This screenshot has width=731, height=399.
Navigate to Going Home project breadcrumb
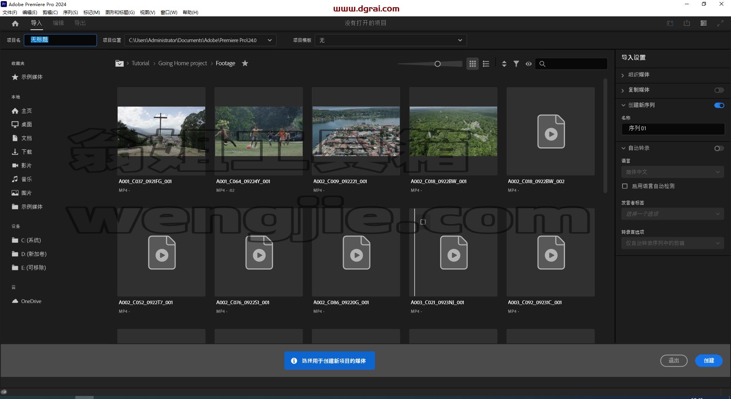pyautogui.click(x=182, y=63)
